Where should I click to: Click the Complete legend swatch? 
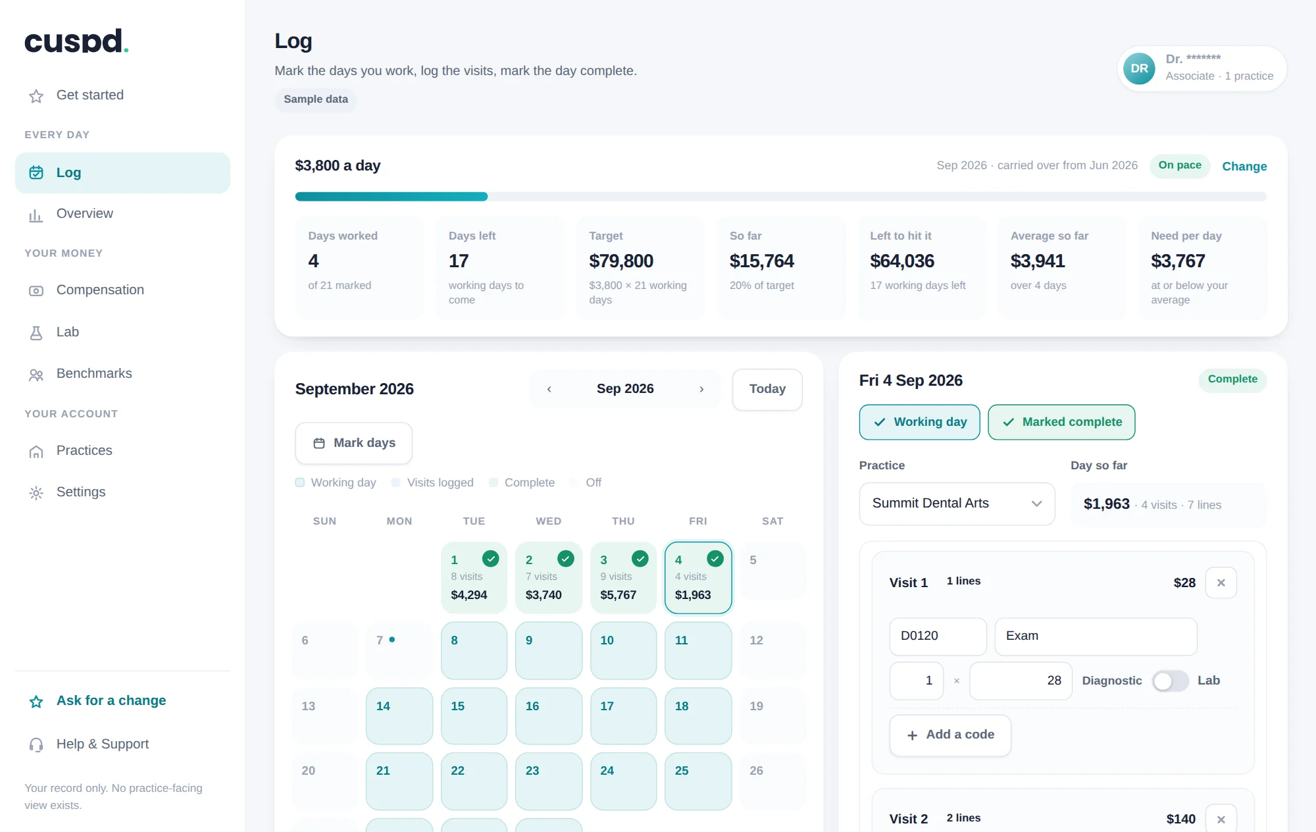click(493, 482)
